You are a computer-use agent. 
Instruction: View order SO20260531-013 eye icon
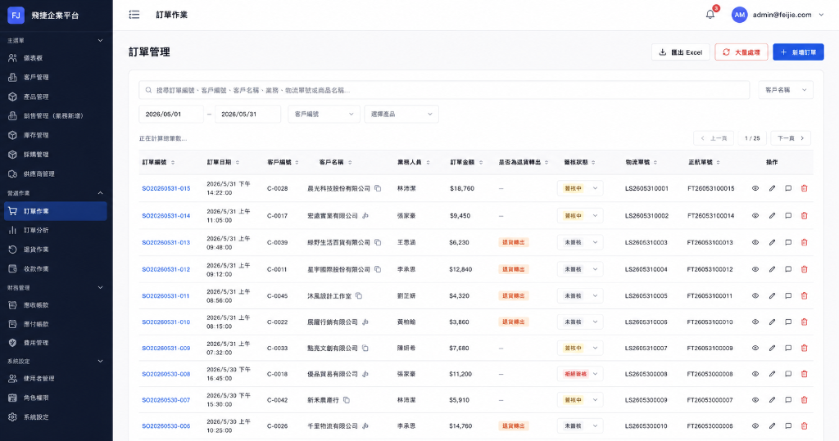pos(755,243)
